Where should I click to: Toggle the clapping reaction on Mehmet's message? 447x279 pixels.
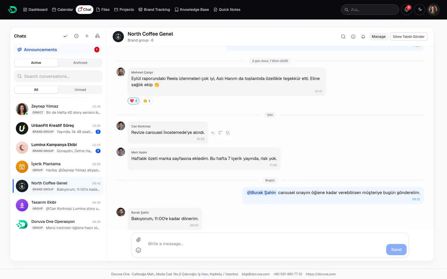pos(147,101)
